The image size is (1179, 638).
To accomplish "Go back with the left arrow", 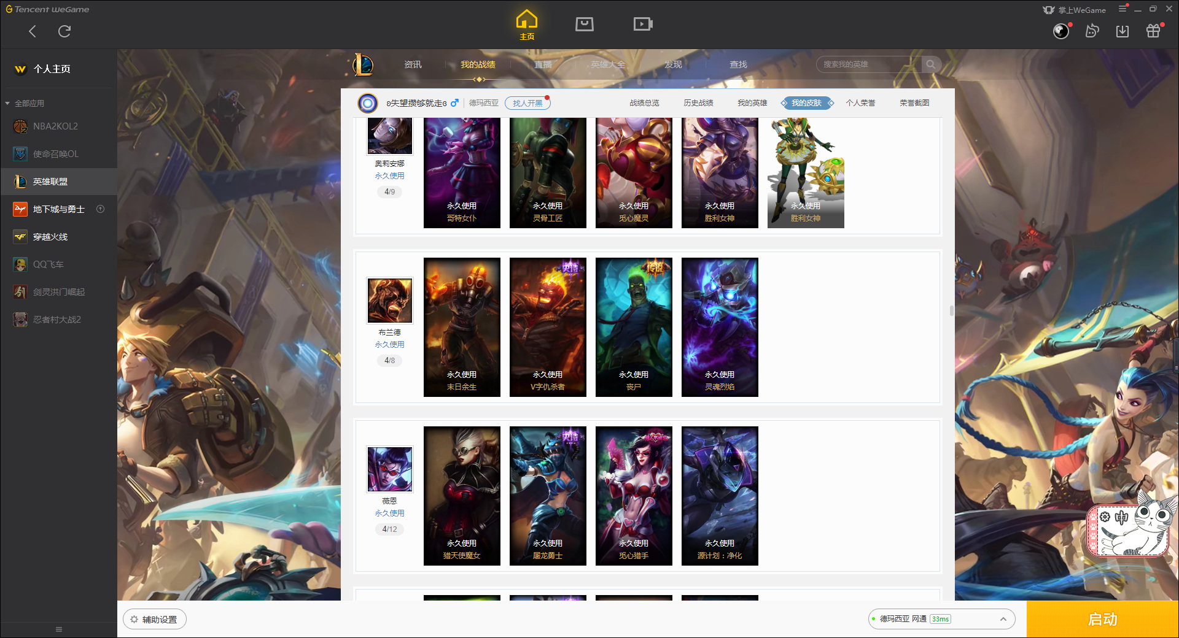I will pyautogui.click(x=33, y=31).
